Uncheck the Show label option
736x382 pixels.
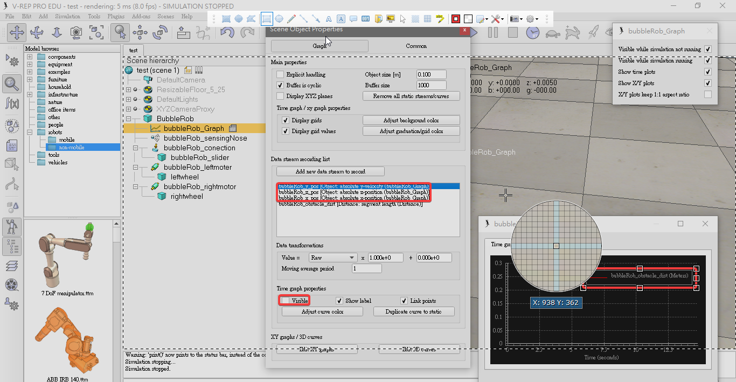(x=339, y=301)
